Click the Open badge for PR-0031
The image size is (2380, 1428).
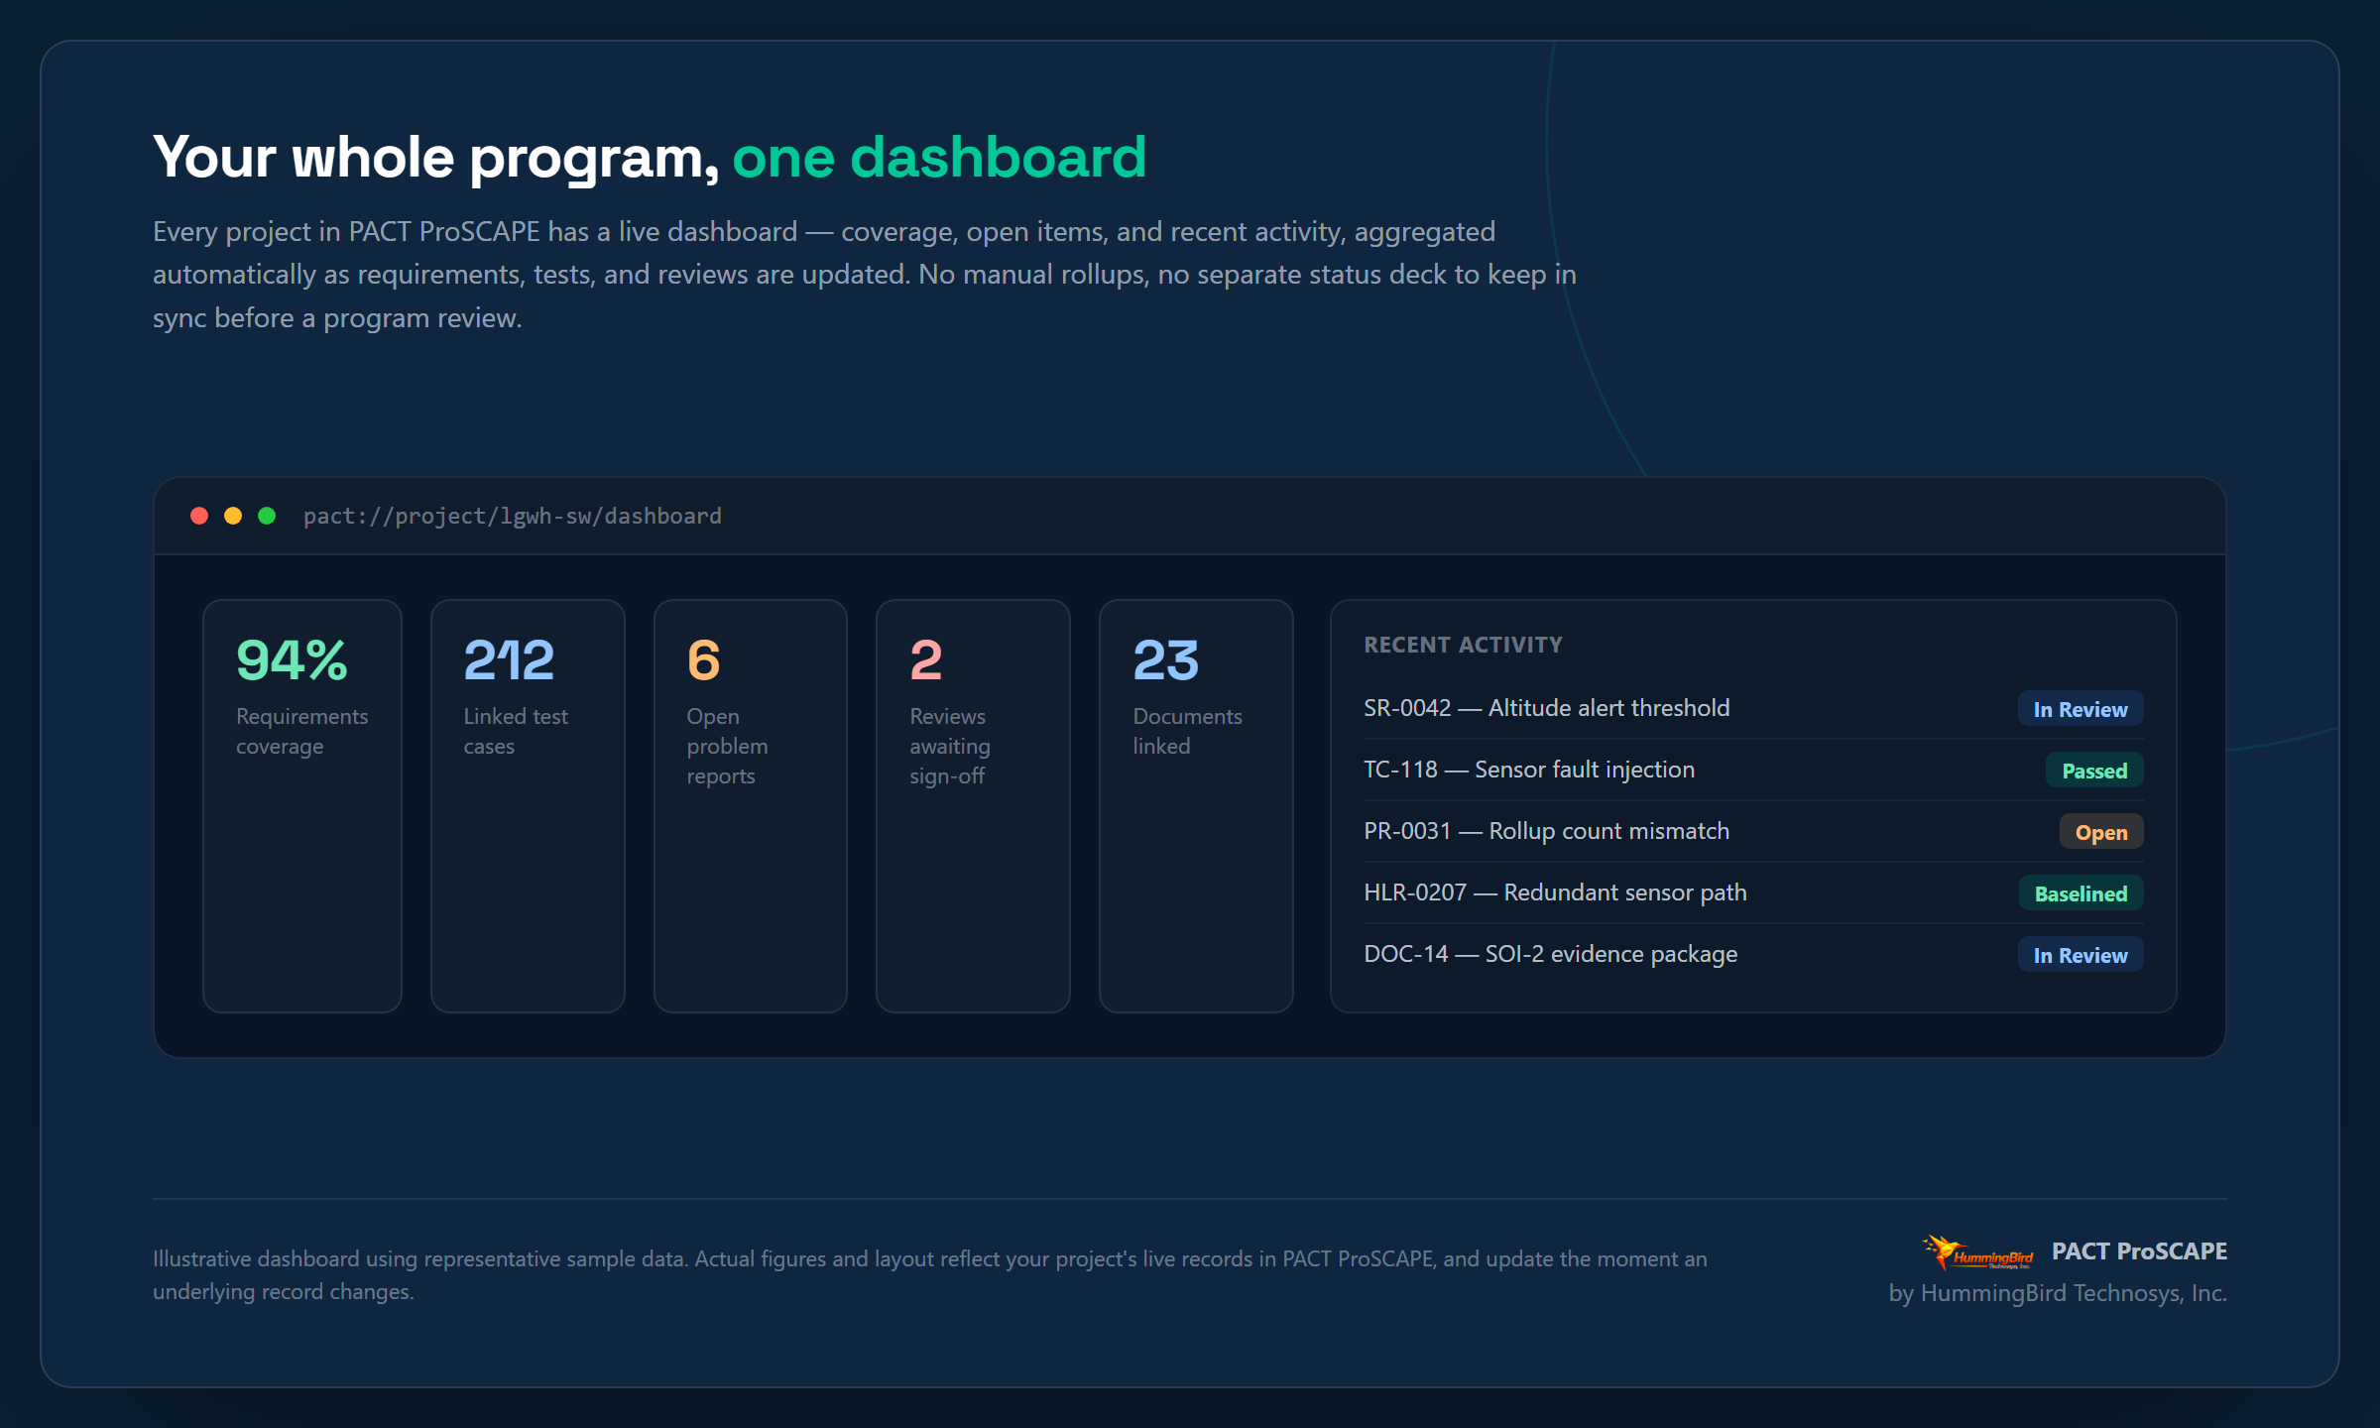click(2101, 832)
